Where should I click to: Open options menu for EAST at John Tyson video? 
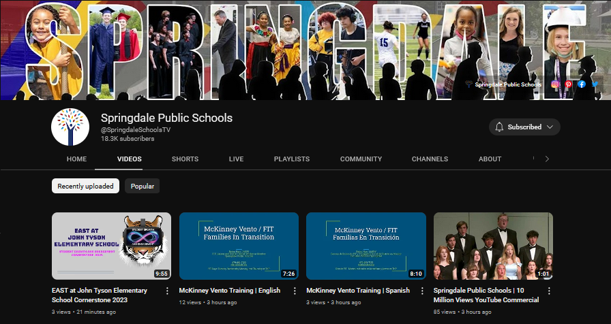tap(167, 291)
